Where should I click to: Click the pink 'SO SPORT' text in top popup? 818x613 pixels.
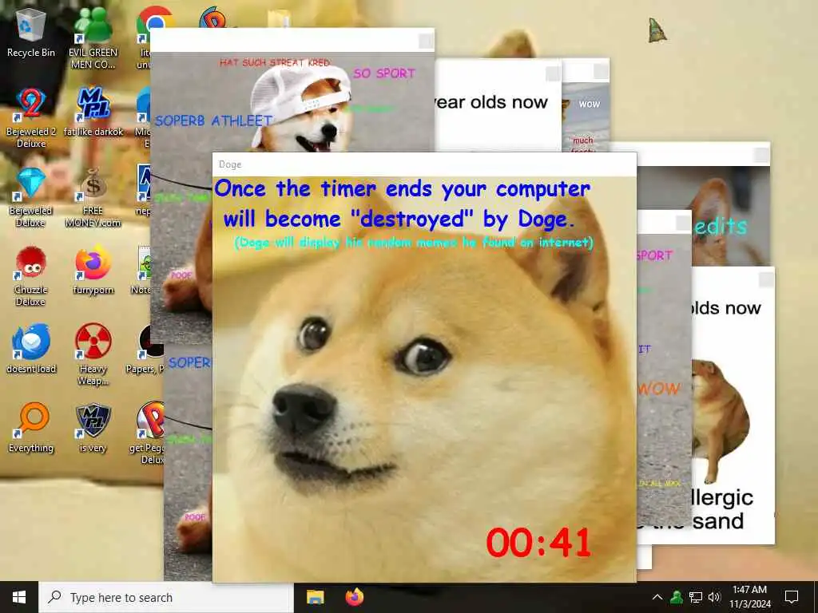point(384,73)
